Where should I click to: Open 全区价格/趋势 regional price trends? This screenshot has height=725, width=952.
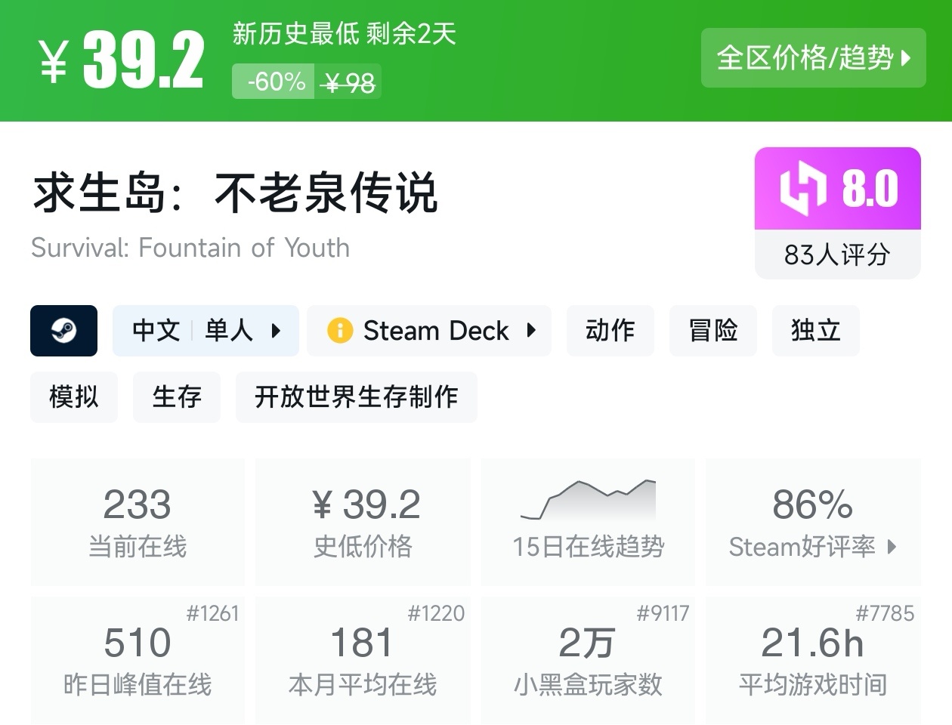813,58
